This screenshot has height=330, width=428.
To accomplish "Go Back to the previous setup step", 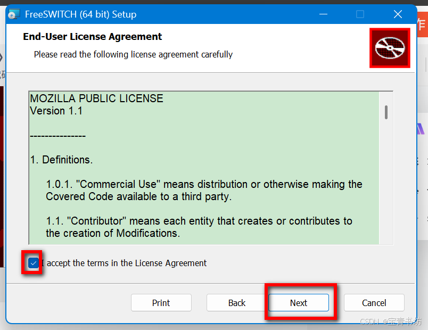I will 236,303.
